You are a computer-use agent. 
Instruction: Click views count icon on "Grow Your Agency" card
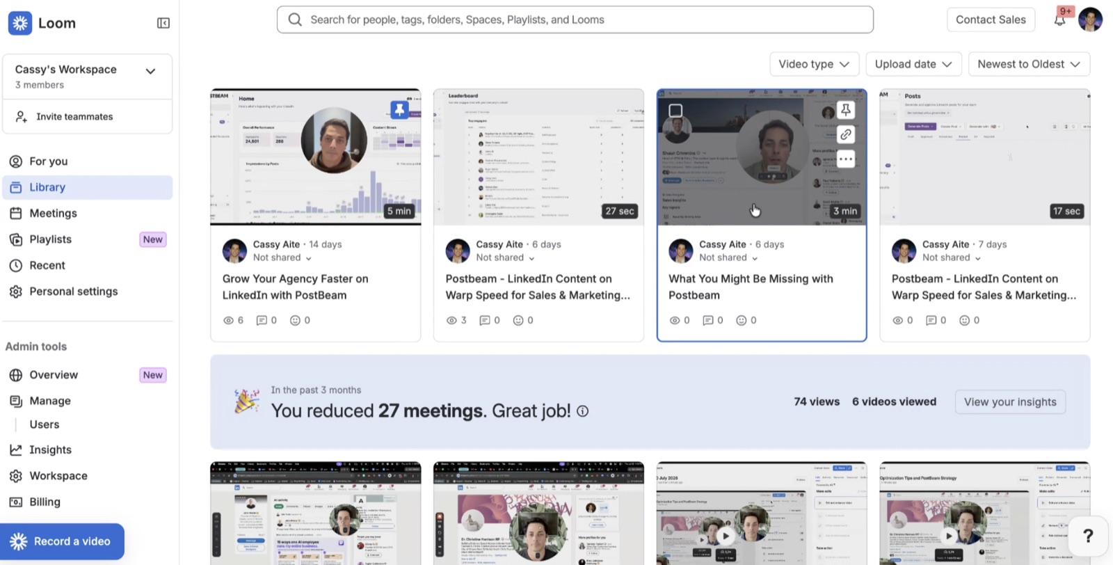(x=228, y=320)
